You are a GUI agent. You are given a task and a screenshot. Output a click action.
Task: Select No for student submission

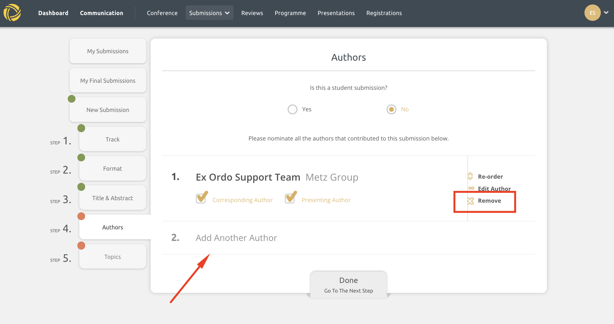(391, 109)
